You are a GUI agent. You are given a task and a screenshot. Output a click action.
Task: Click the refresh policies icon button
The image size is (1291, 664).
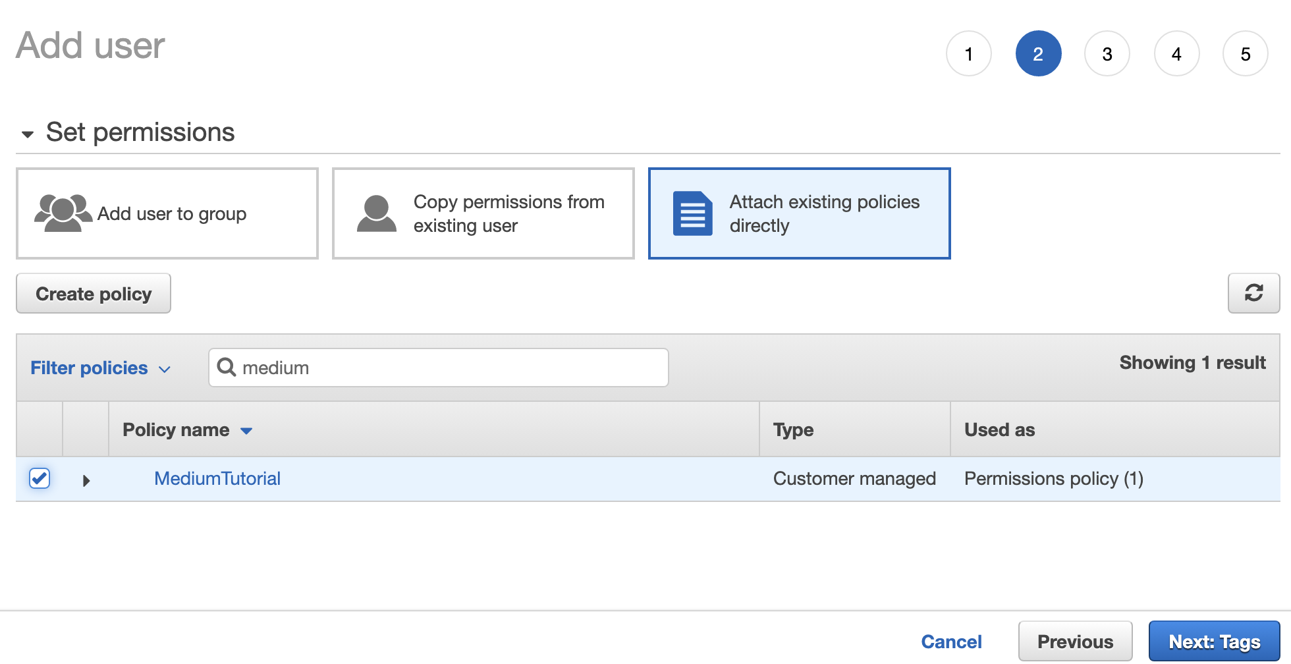[1253, 293]
